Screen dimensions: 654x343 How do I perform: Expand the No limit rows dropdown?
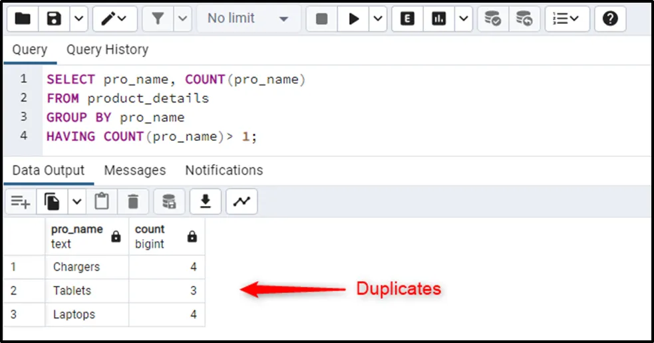(x=247, y=19)
